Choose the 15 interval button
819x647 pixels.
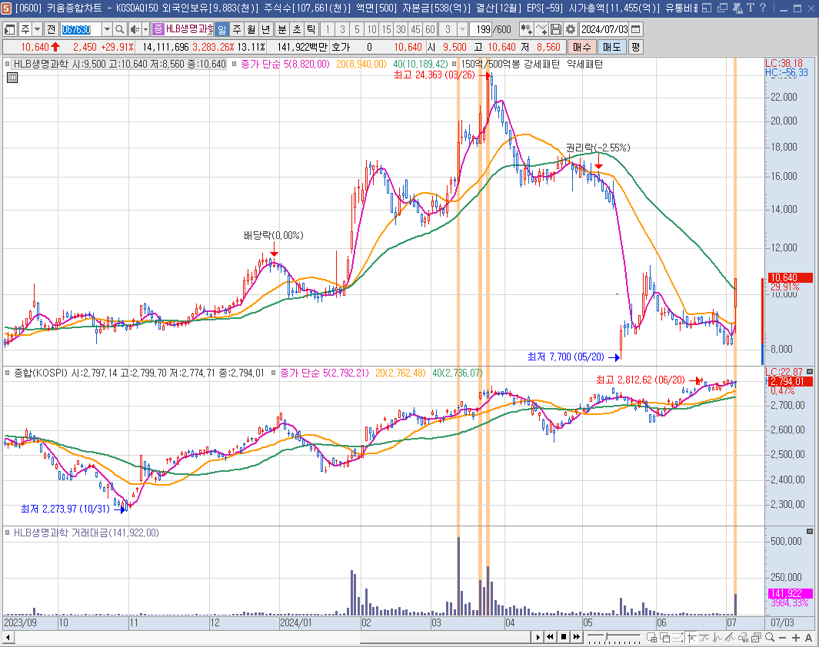386,30
